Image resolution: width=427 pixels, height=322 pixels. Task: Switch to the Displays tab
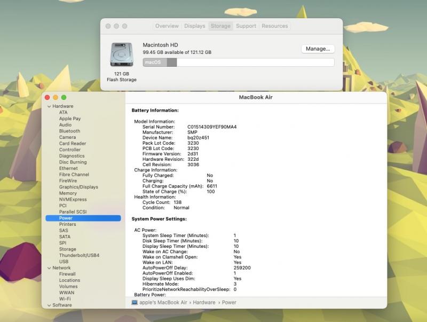(194, 26)
